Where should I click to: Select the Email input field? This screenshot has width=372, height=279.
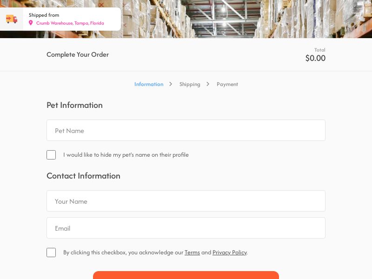pos(186,228)
